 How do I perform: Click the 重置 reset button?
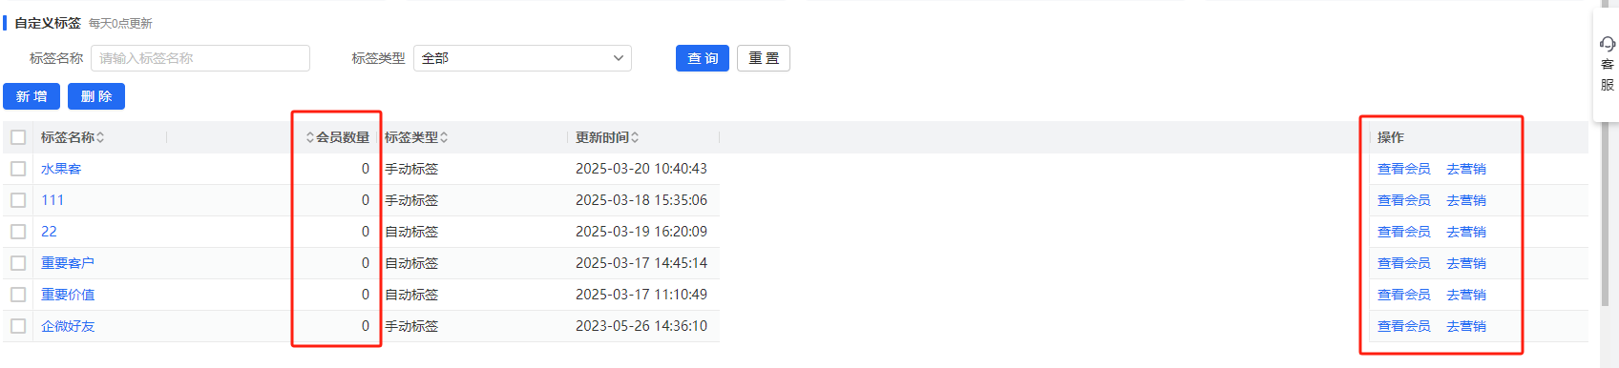[x=764, y=58]
